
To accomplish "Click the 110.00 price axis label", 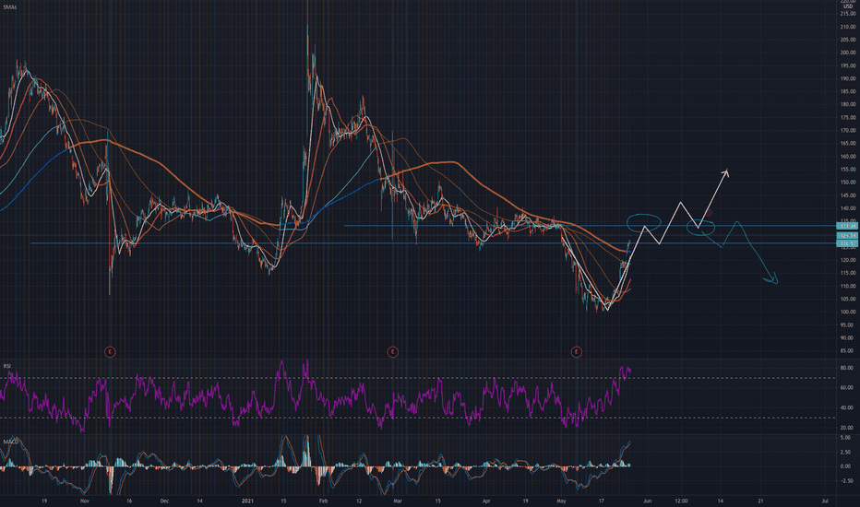I will 847,286.
